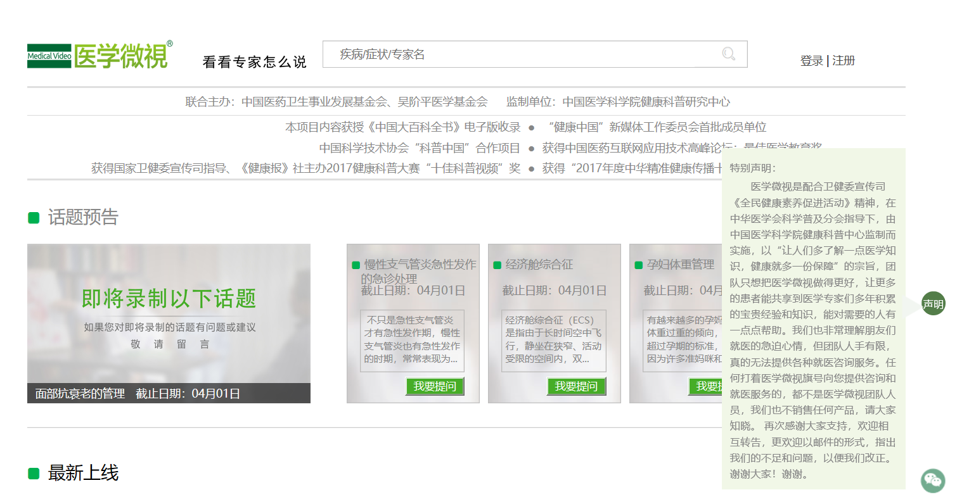Click the search magnifier icon
Image resolution: width=976 pixels, height=497 pixels.
[x=728, y=54]
